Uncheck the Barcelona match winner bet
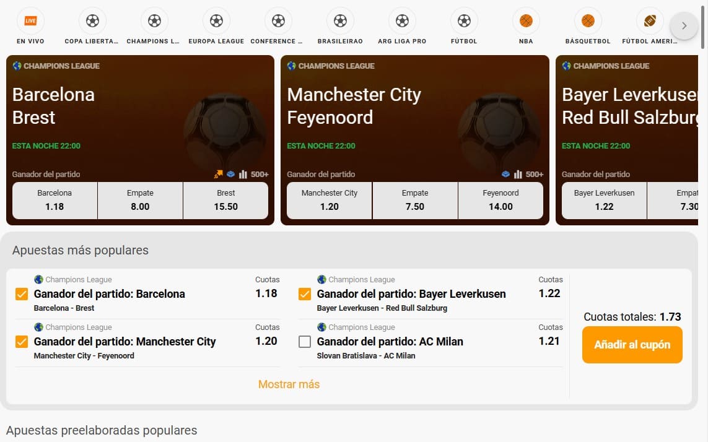The height and width of the screenshot is (442, 708). coord(22,294)
